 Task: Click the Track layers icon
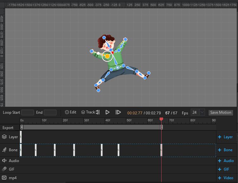point(83,112)
